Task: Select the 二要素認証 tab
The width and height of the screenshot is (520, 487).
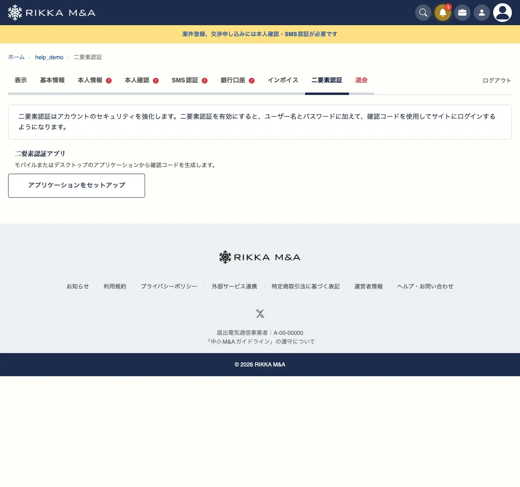Action: pos(327,80)
